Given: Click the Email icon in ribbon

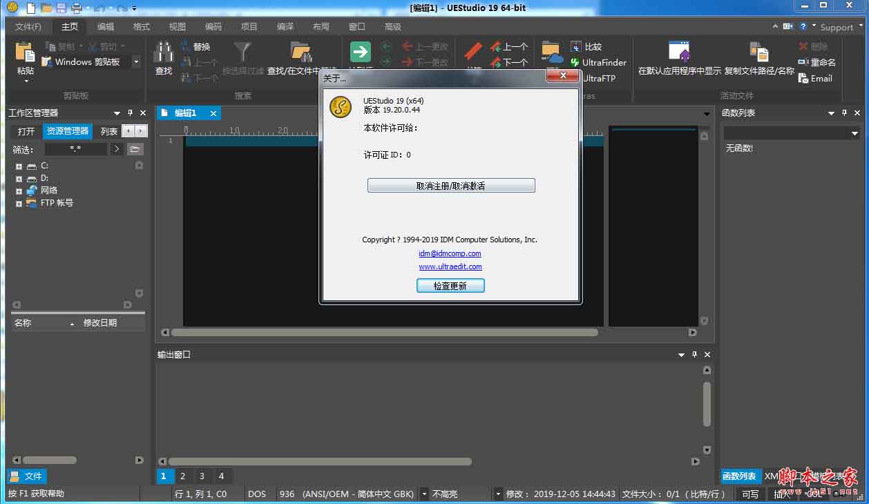Looking at the screenshot, I should pyautogui.click(x=803, y=78).
